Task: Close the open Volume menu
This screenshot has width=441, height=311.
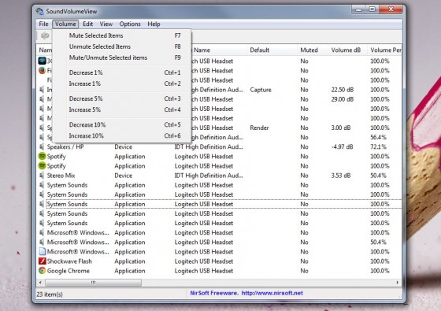Action: pyautogui.click(x=65, y=24)
